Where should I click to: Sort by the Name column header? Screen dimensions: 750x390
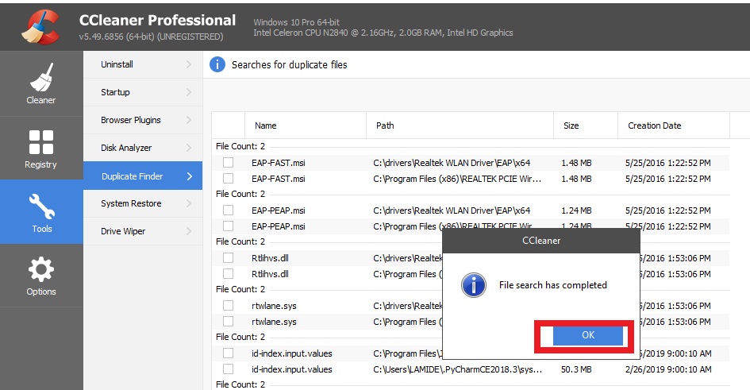pos(306,125)
